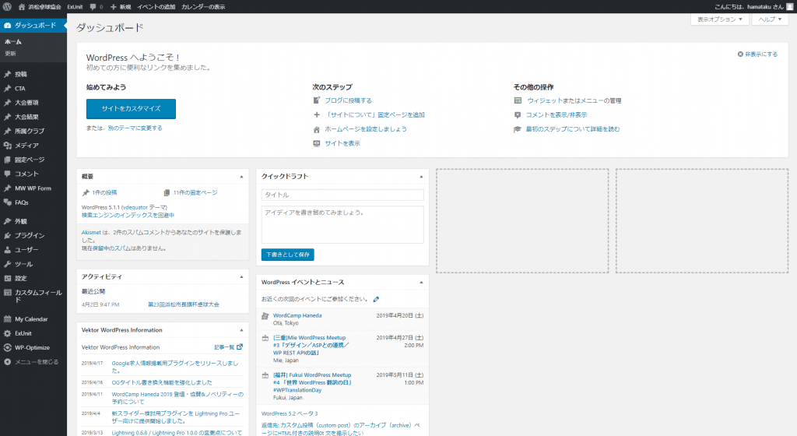This screenshot has width=797, height=436.
Task: Open WP-Optimize in the sidebar
Action: (x=32, y=347)
